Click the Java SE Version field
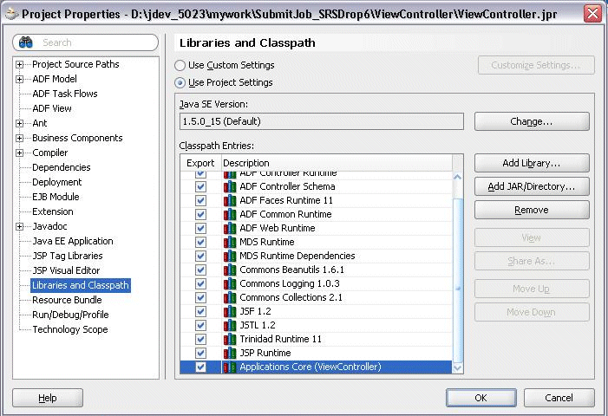The height and width of the screenshot is (416, 608). pyautogui.click(x=322, y=121)
